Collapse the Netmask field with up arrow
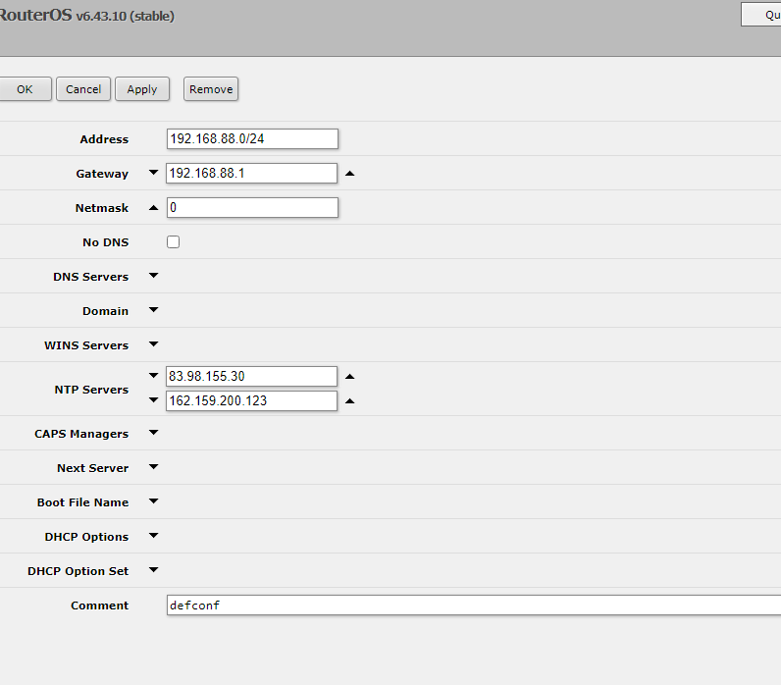The height and width of the screenshot is (685, 781). click(153, 208)
